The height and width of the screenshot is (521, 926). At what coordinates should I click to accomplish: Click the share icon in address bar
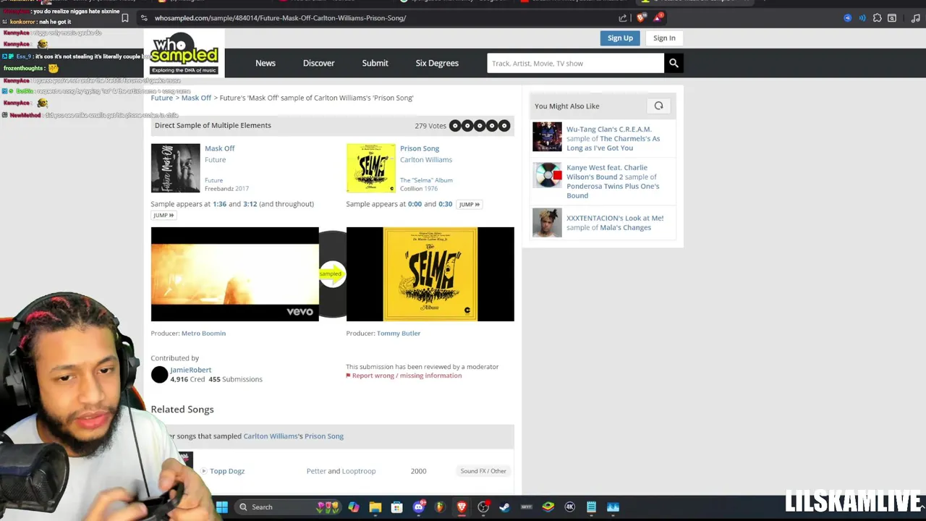(x=623, y=17)
